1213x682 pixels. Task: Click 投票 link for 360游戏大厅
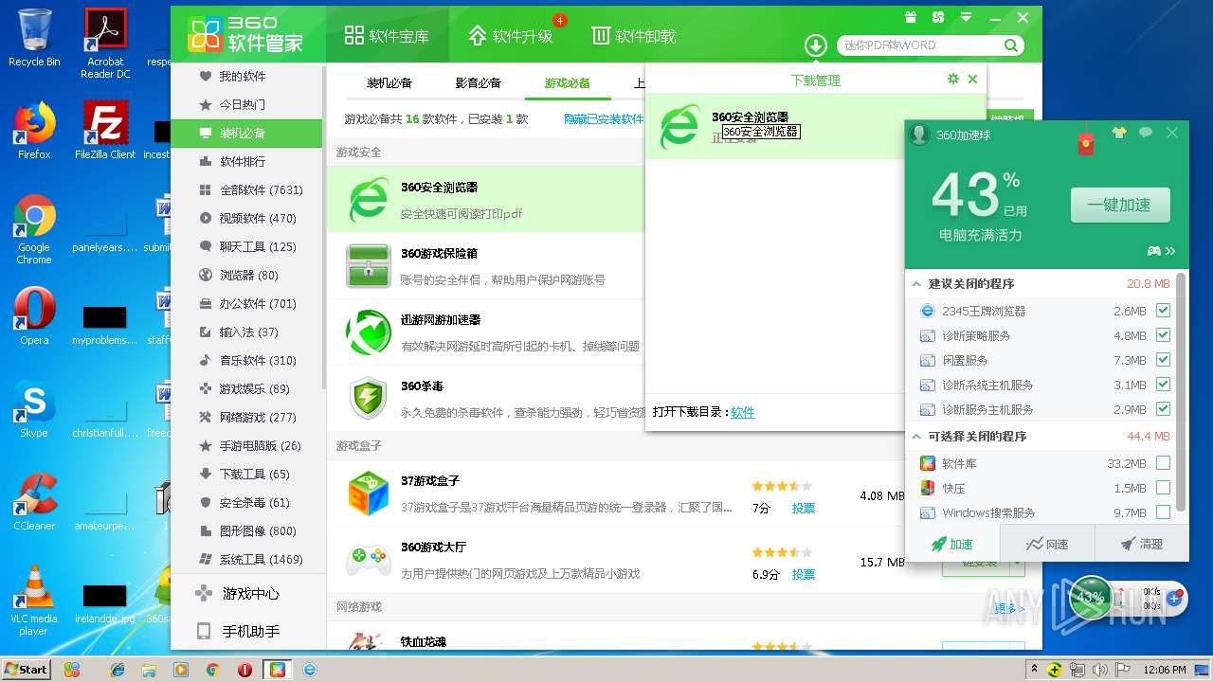(804, 574)
